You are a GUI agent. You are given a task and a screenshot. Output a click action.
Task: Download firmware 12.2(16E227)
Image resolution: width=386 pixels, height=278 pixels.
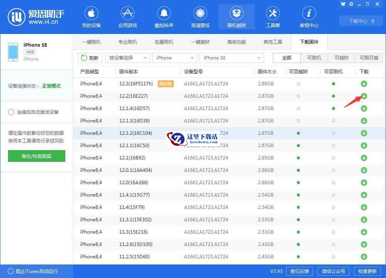364,96
